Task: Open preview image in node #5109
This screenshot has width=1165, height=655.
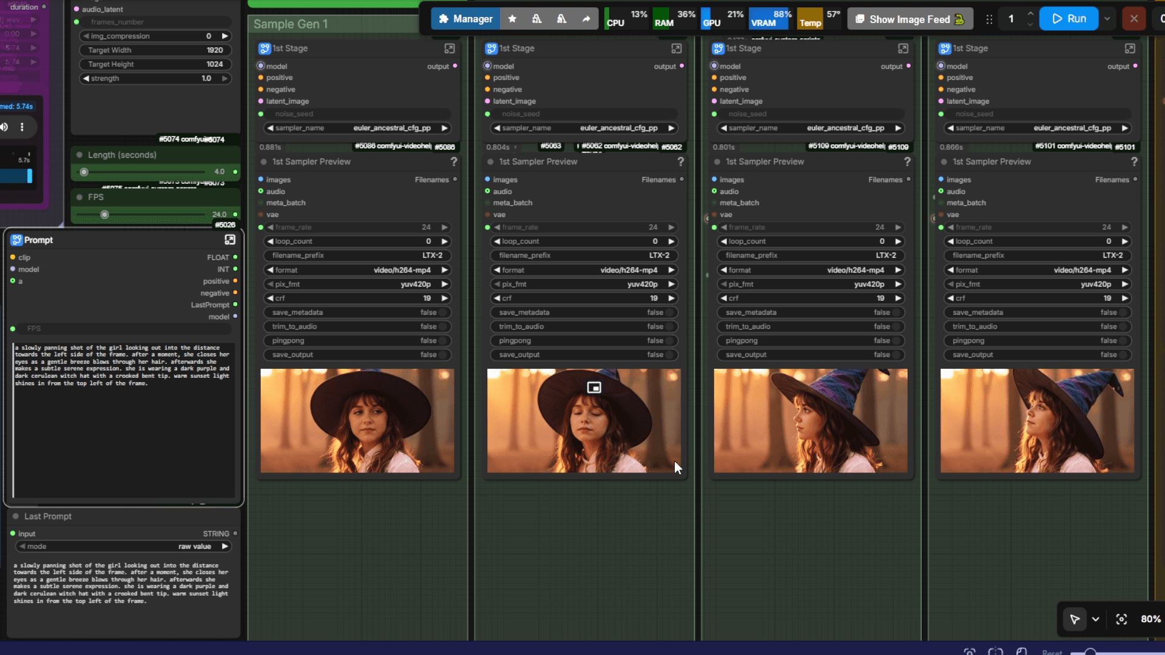Action: (x=811, y=420)
